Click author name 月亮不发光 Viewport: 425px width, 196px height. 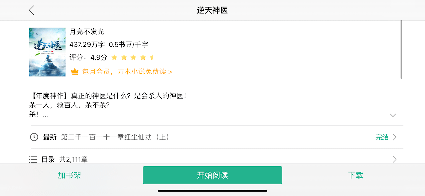(87, 32)
